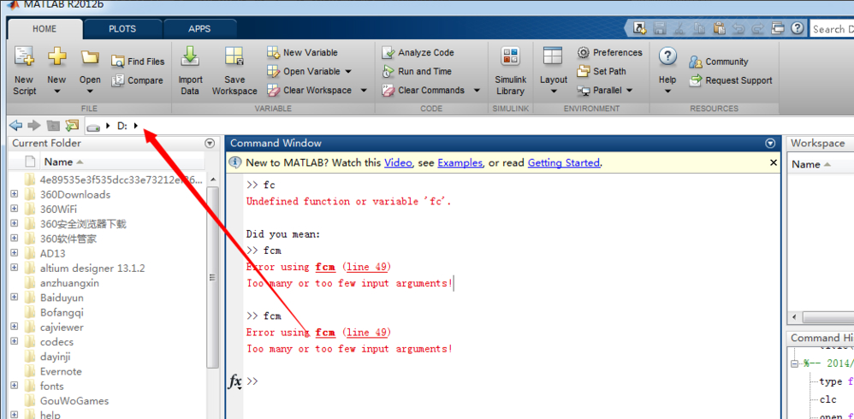Click the first fcm error link
854x419 pixels.
325,267
